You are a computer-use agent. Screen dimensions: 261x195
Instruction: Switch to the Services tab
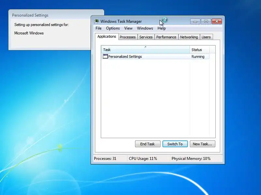pyautogui.click(x=146, y=37)
